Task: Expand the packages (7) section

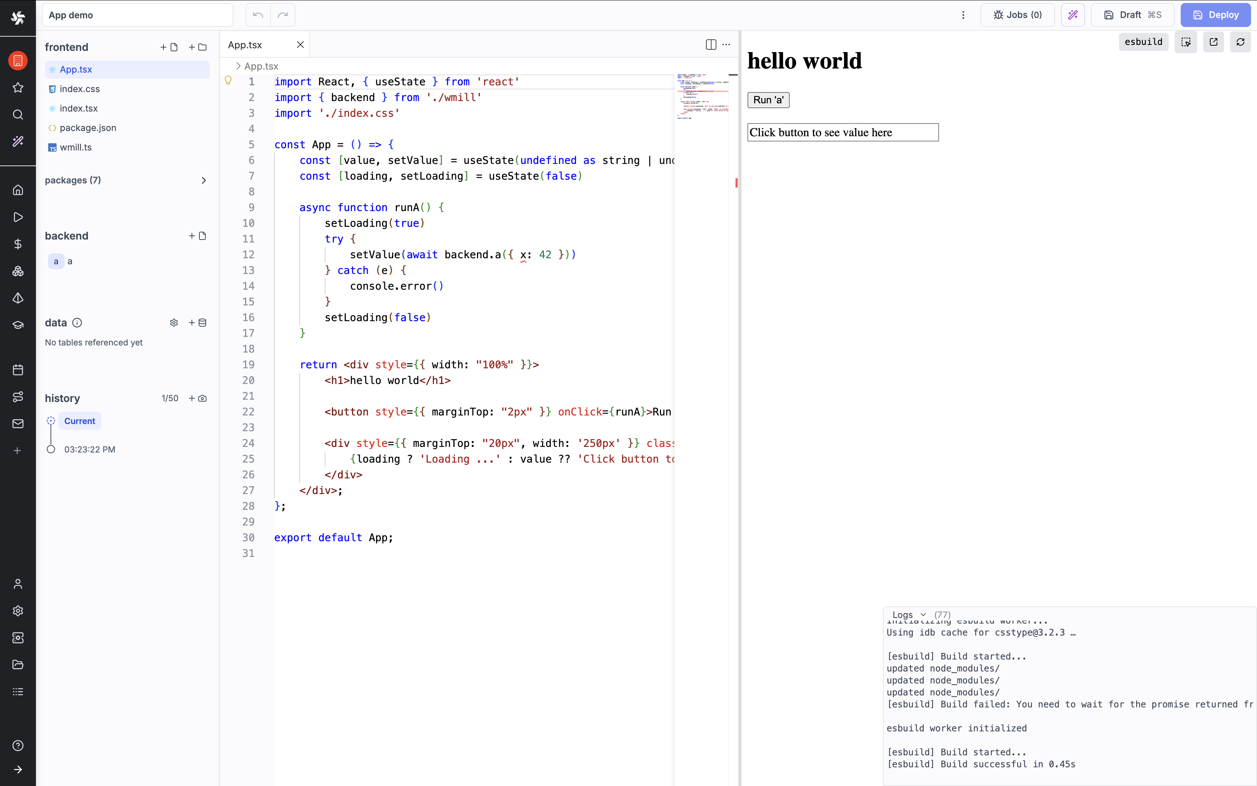Action: (204, 180)
